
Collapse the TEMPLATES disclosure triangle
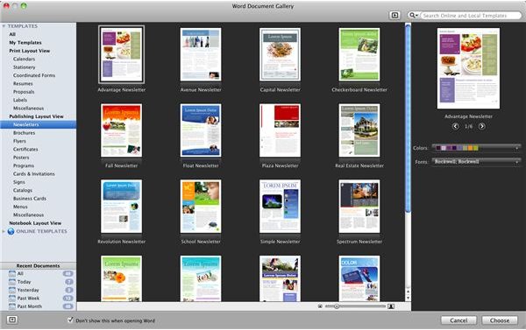point(4,25)
